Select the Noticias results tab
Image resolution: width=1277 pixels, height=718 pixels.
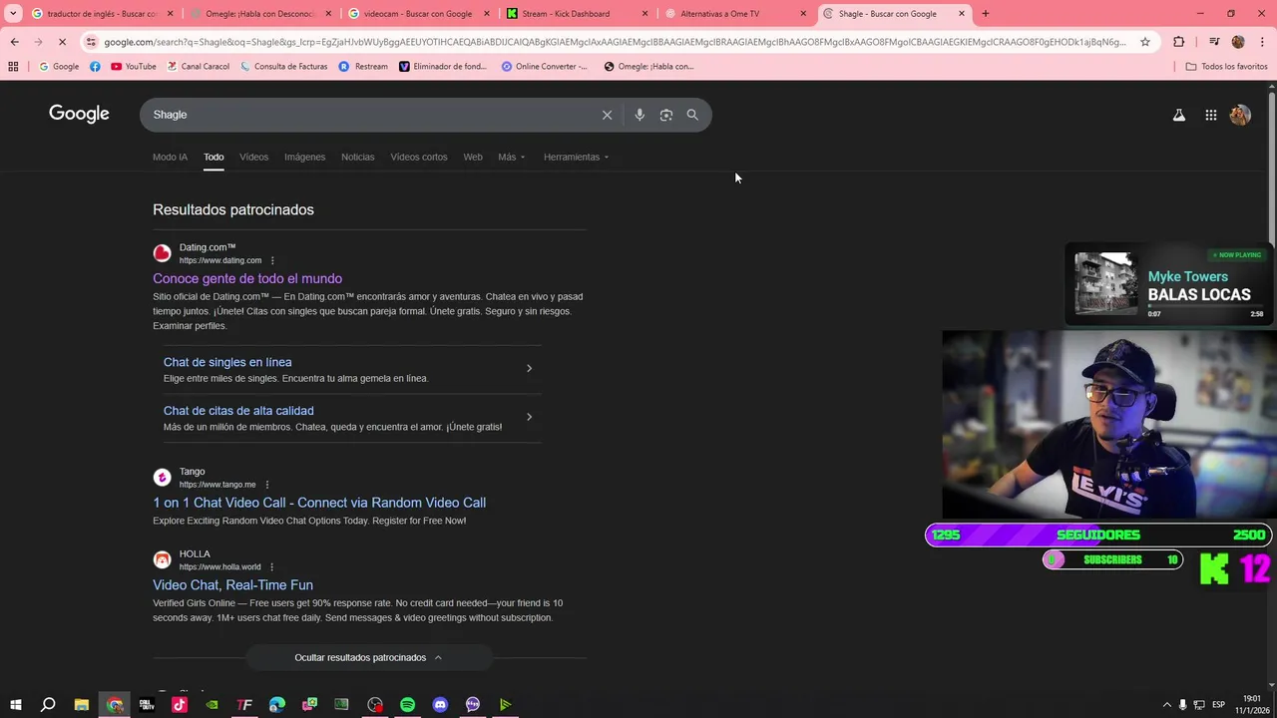[x=357, y=157]
